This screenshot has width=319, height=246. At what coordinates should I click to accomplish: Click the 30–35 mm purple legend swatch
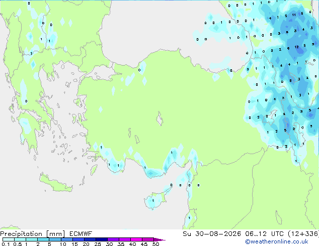click(113, 239)
